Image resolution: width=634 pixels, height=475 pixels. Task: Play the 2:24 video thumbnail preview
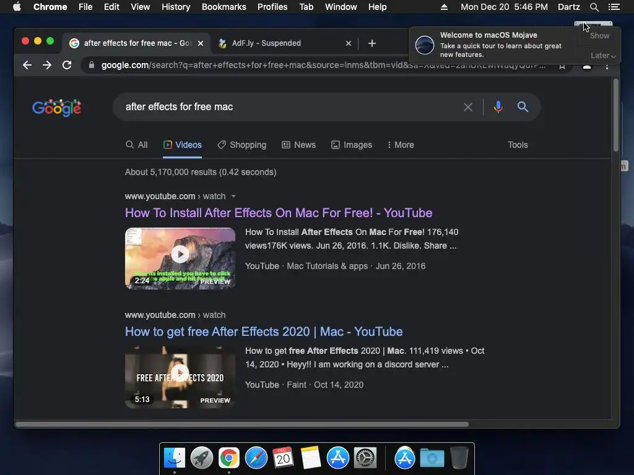click(x=180, y=259)
